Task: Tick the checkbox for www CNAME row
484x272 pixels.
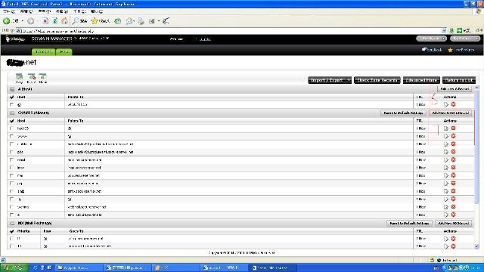Action: tap(12, 136)
